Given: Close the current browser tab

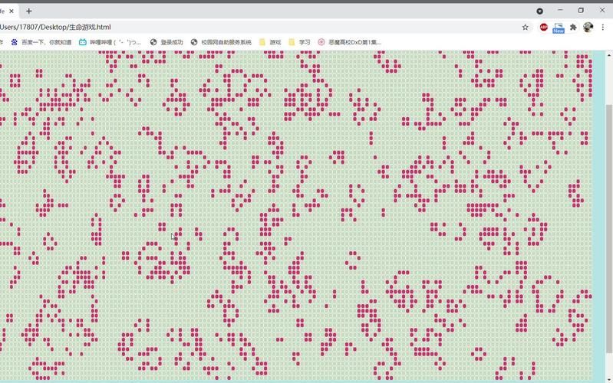Looking at the screenshot, I should pos(10,11).
